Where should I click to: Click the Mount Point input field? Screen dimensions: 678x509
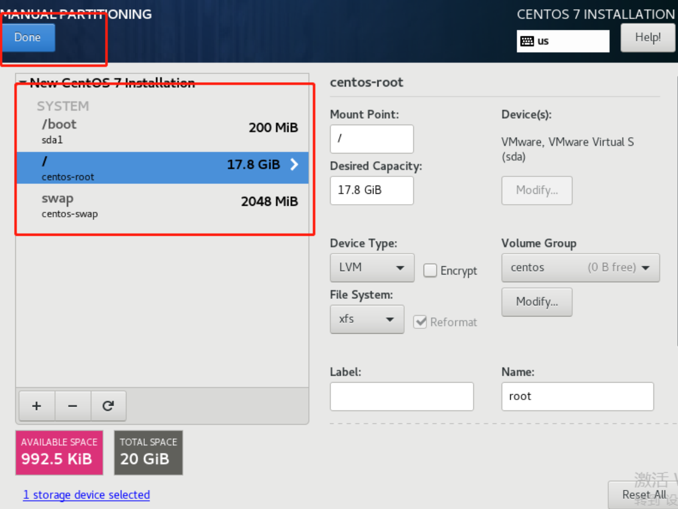pyautogui.click(x=372, y=139)
